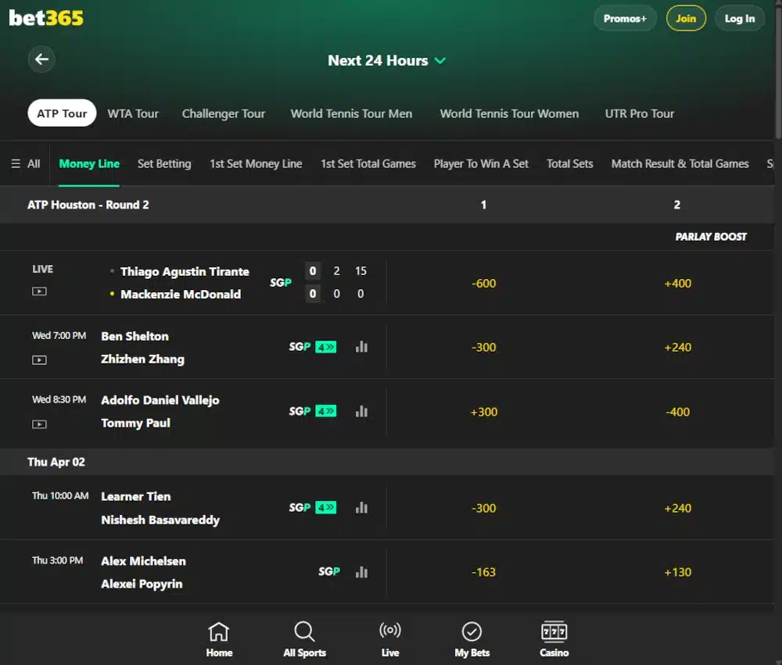Open Home via the house icon
The height and width of the screenshot is (665, 782).
(219, 636)
